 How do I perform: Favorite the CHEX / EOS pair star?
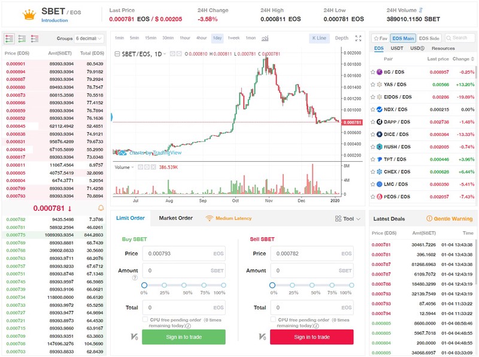point(372,172)
